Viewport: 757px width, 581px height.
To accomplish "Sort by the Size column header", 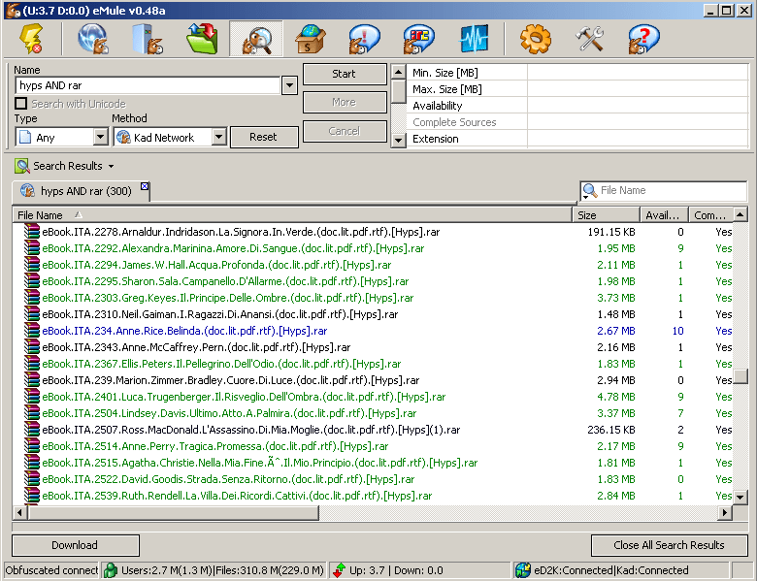I will point(606,215).
